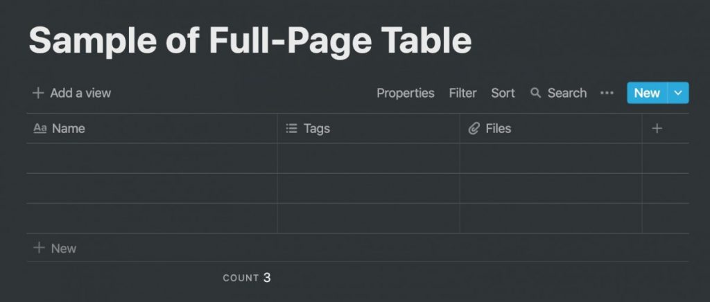This screenshot has height=302, width=710.
Task: Expand the dropdown arrow next to New button
Action: 678,93
